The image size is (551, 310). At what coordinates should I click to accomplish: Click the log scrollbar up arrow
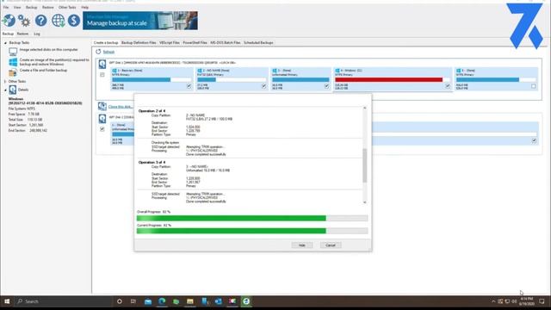[365, 108]
